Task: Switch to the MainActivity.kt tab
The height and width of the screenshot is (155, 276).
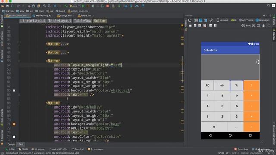Action: 42,15
